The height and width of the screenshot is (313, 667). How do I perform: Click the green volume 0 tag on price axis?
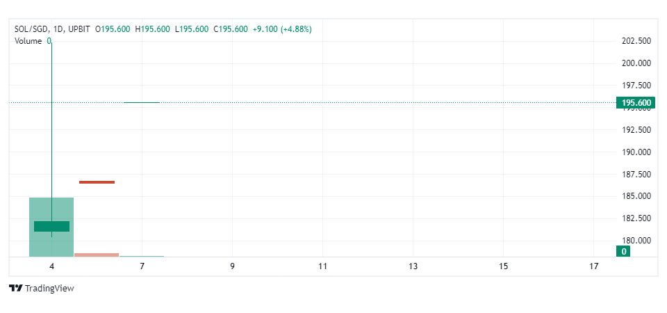624,251
